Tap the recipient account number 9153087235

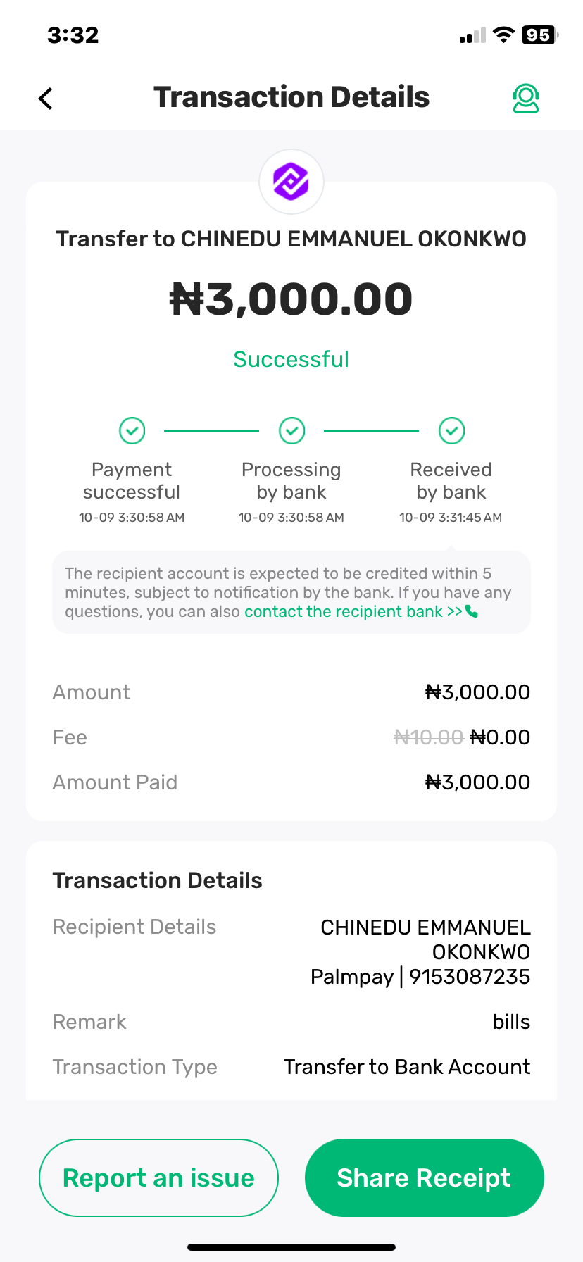pyautogui.click(x=470, y=977)
